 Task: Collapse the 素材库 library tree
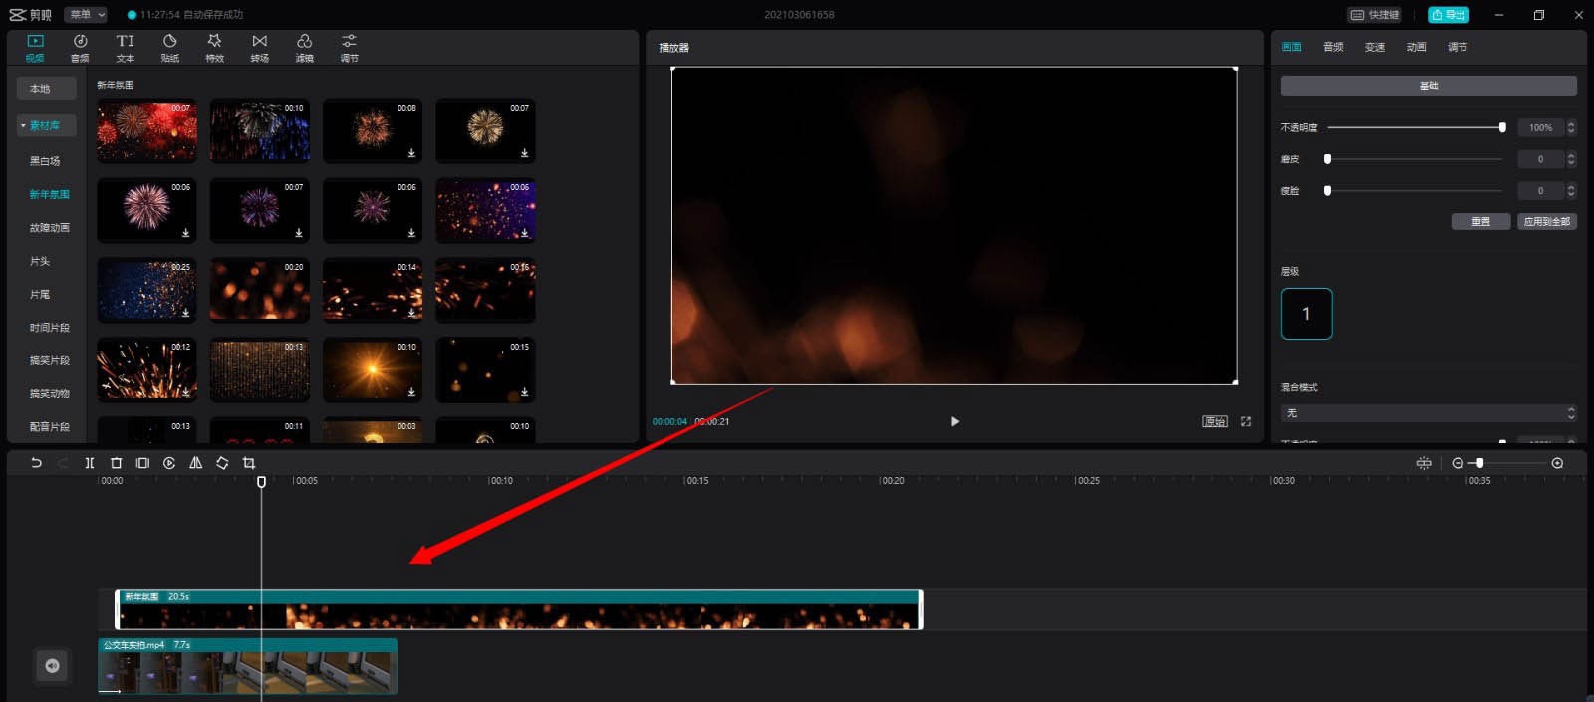[24, 125]
